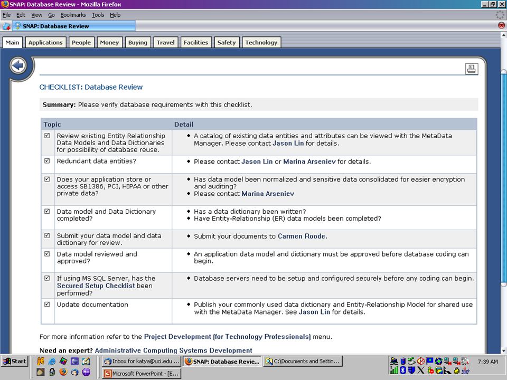507x380 pixels.
Task: Switch to Inbox for katya@uci.edu taskbar window
Action: (142, 361)
